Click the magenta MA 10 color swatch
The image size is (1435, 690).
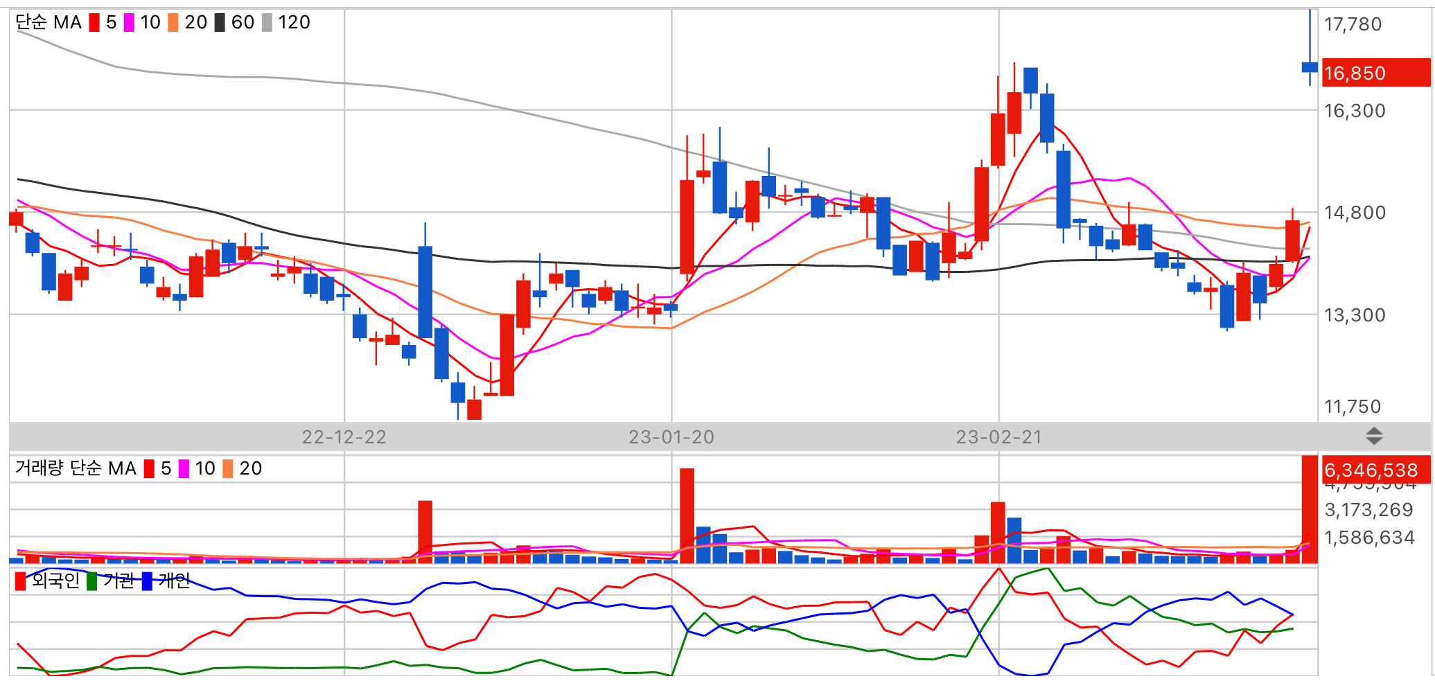coord(129,23)
